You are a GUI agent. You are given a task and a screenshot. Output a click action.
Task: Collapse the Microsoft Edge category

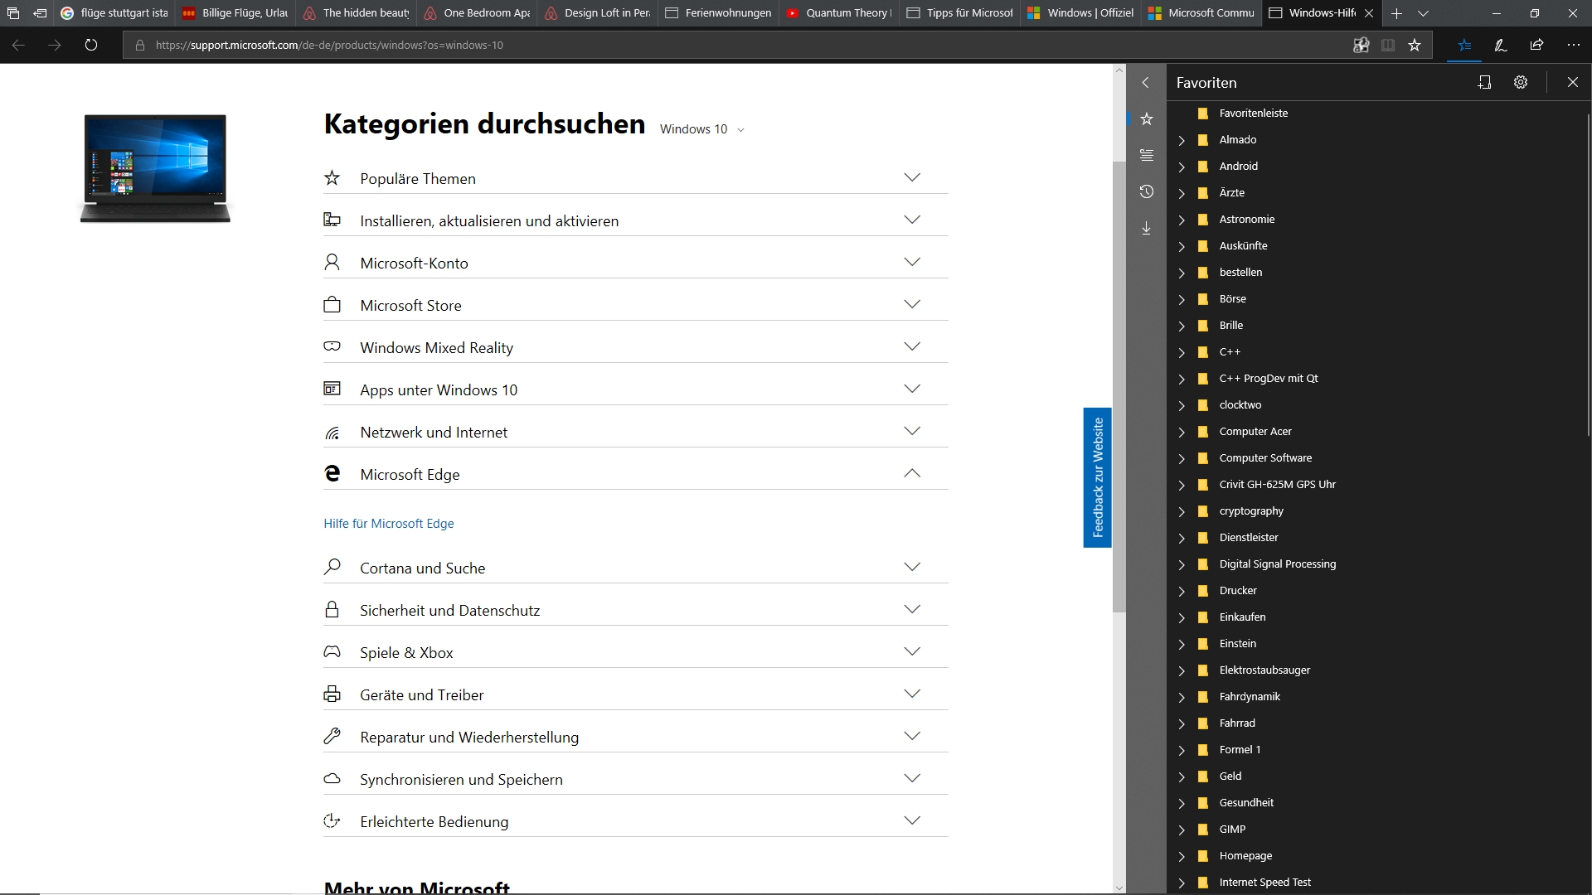635,474
